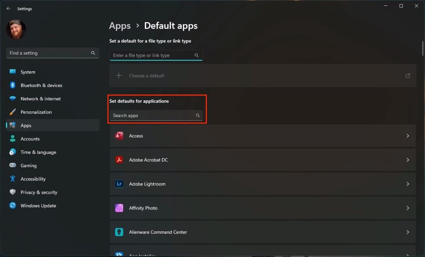Open Affinity Photo app name

(x=143, y=208)
